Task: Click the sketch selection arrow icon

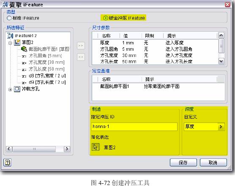Action: point(96,147)
